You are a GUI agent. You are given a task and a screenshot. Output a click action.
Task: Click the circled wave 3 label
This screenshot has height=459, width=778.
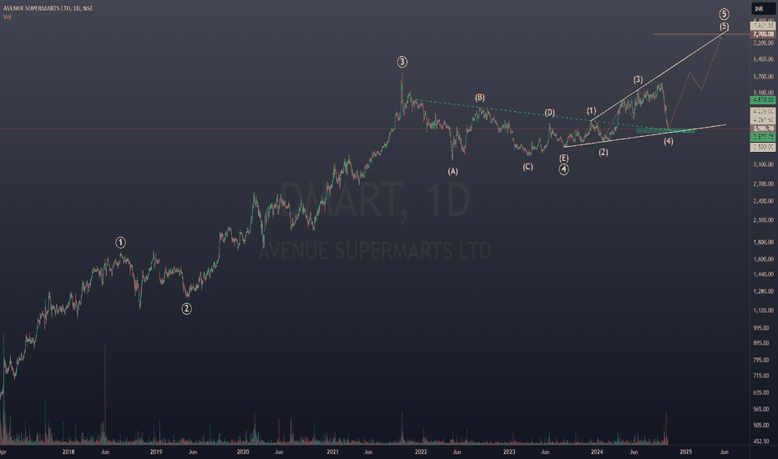(402, 62)
